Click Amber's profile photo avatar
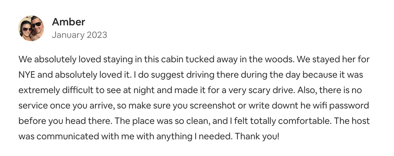 click(x=31, y=28)
